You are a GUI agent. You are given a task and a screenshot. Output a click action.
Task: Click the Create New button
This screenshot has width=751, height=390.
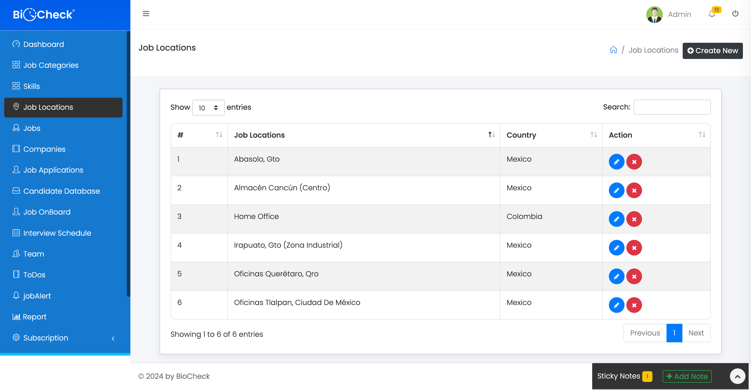tap(712, 51)
